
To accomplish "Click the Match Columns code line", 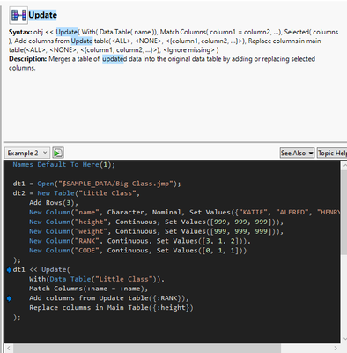I will (x=88, y=289).
